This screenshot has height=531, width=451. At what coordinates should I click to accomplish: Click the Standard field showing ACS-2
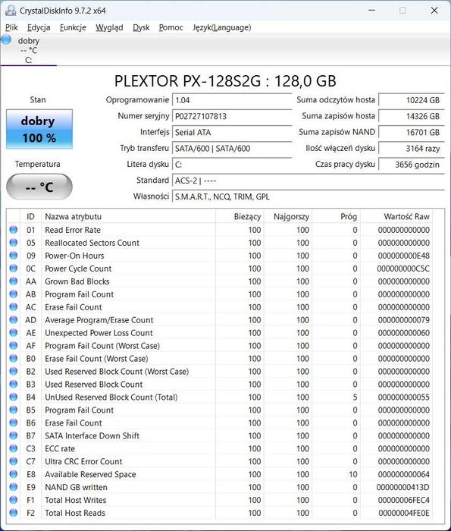(x=308, y=181)
